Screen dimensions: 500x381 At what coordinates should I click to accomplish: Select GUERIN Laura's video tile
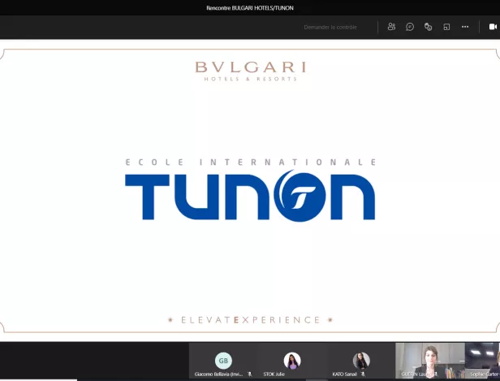(430, 361)
